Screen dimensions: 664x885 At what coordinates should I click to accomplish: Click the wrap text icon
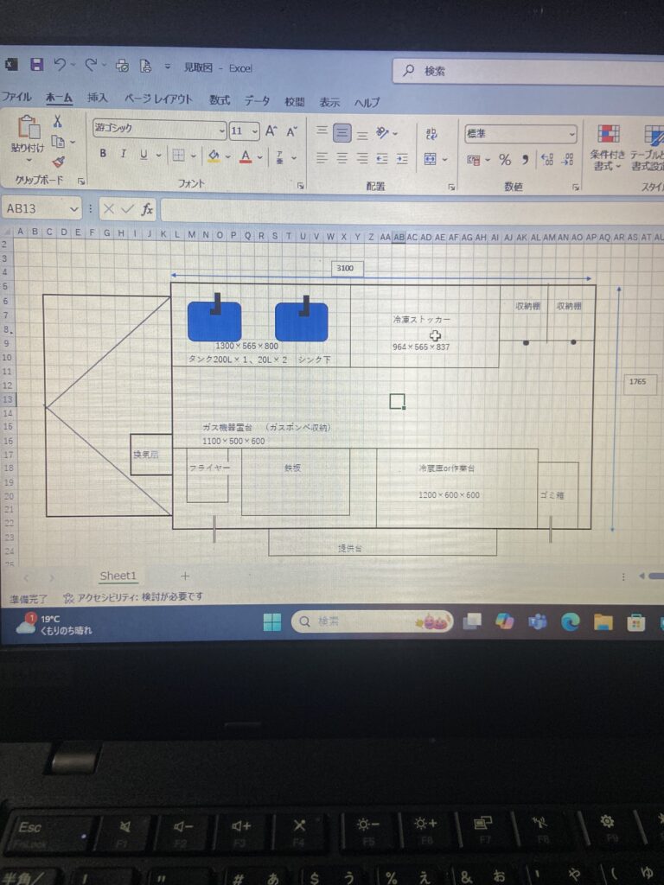click(431, 134)
